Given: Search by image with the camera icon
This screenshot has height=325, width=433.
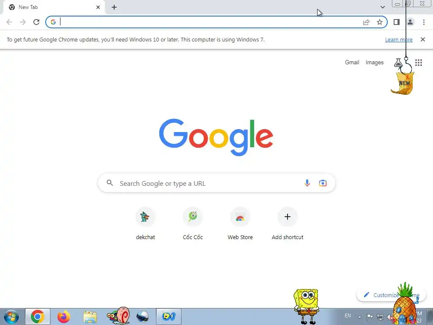Looking at the screenshot, I should [x=323, y=183].
